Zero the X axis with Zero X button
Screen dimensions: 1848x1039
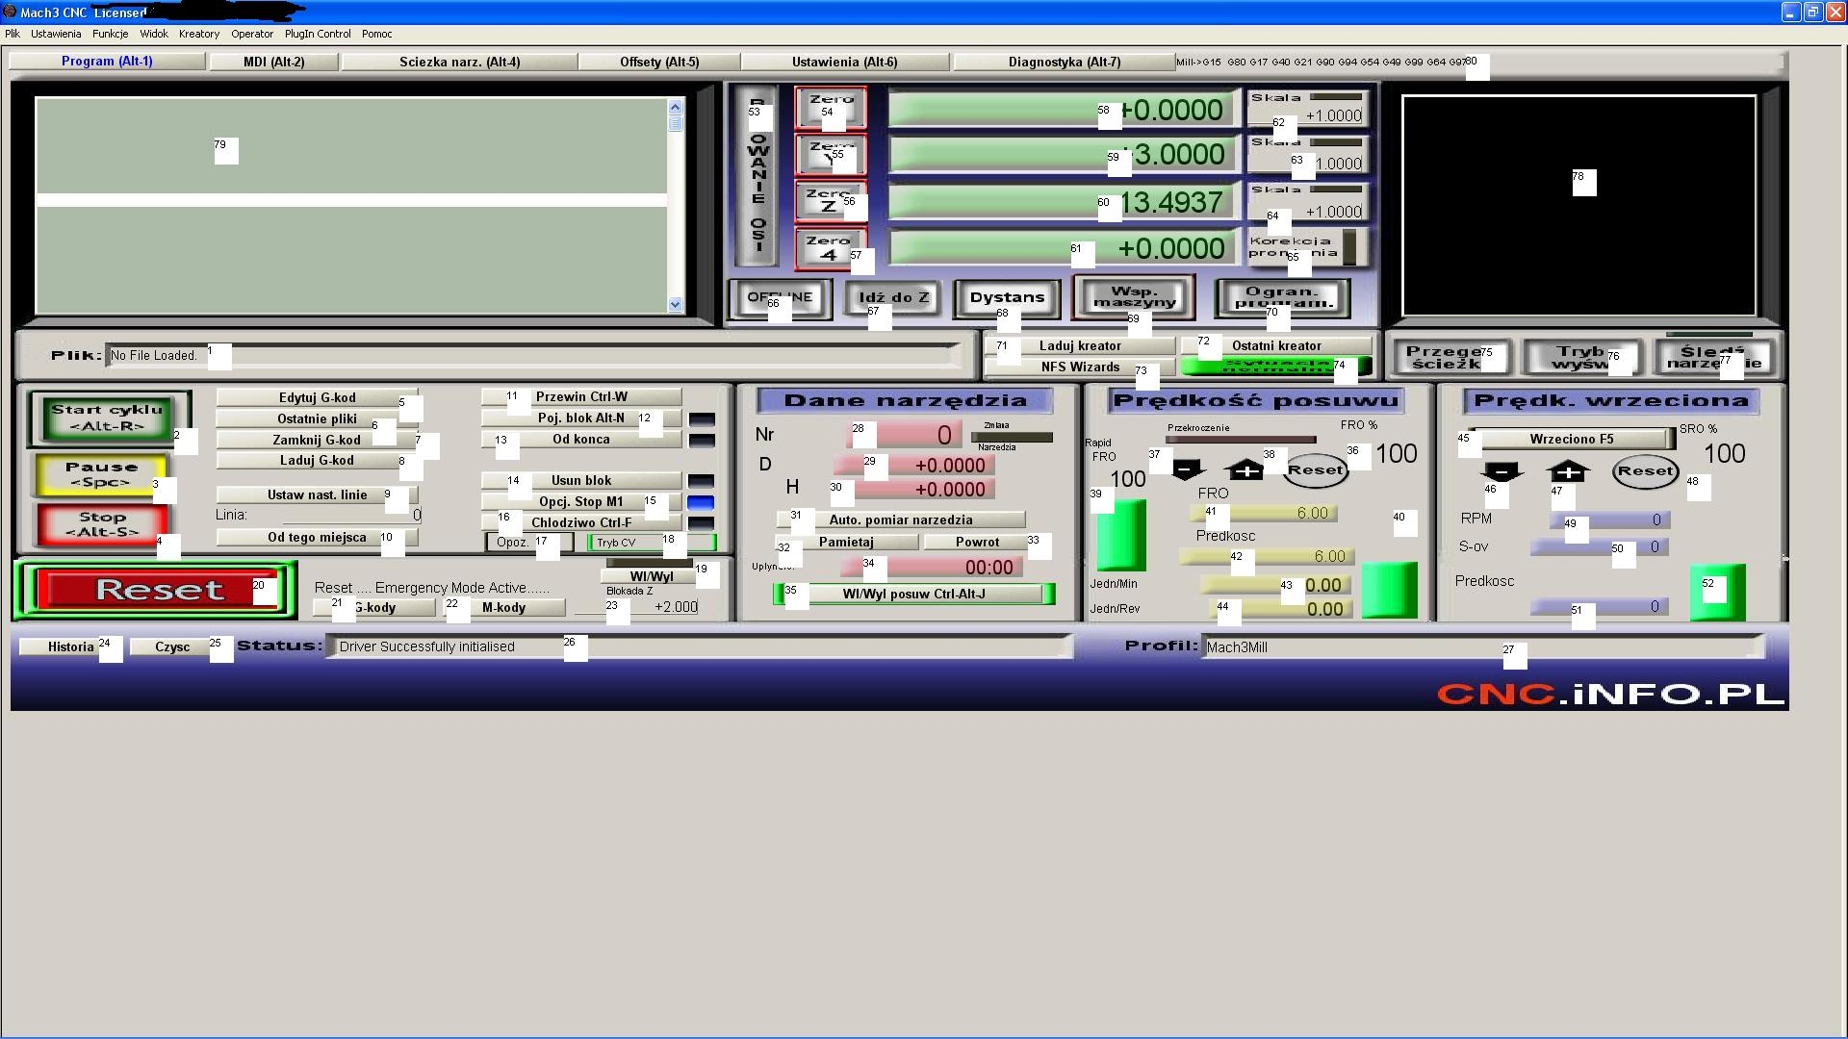[830, 107]
